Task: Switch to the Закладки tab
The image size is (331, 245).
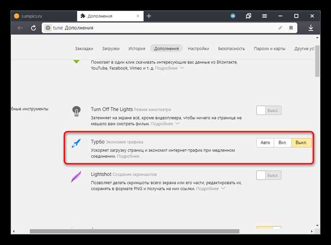Action: click(x=84, y=49)
